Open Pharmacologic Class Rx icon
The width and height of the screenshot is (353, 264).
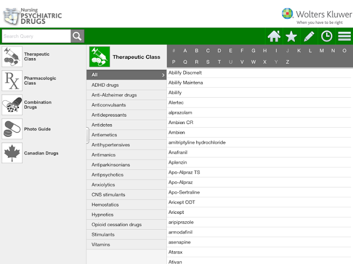click(x=12, y=81)
